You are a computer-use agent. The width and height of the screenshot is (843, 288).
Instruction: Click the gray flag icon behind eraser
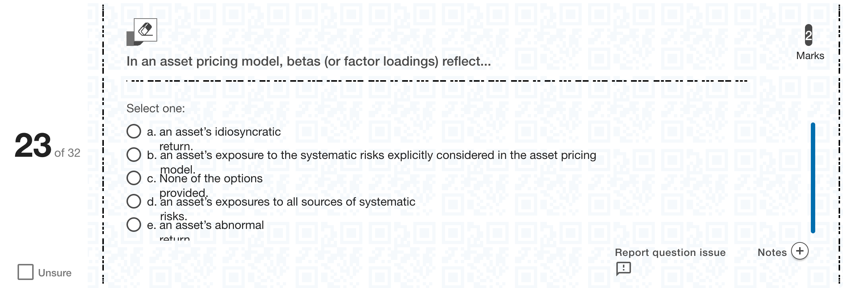[131, 39]
